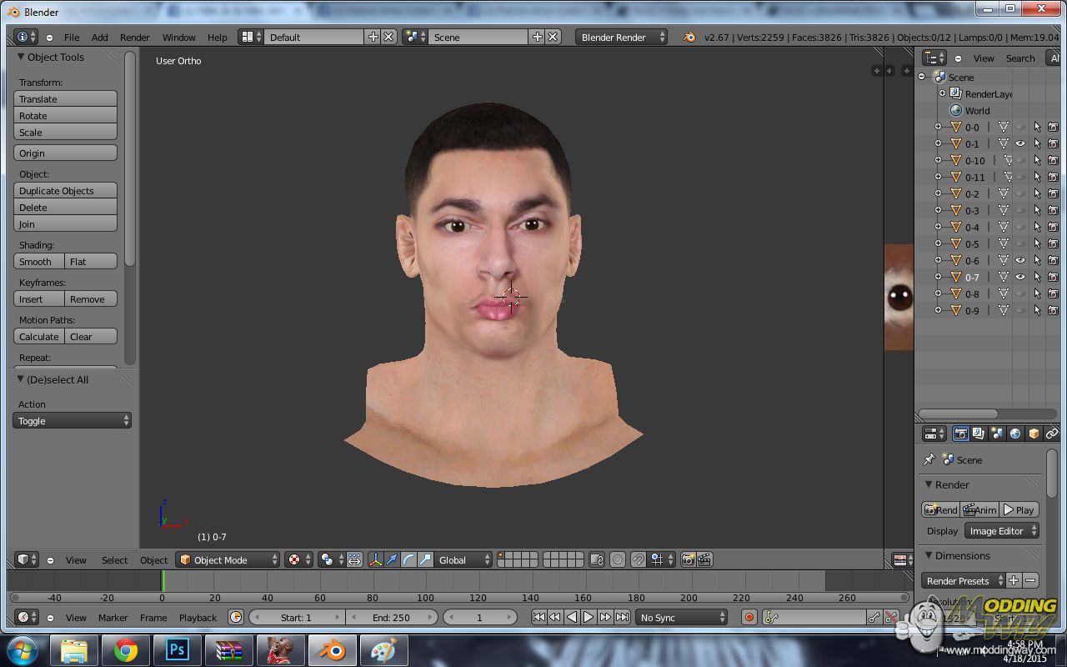
Task: Click the Smooth shading button
Action: click(38, 262)
